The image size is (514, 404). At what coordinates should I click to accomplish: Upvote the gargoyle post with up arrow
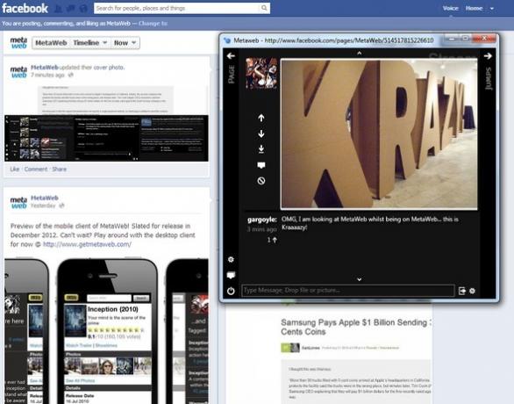coord(261,118)
